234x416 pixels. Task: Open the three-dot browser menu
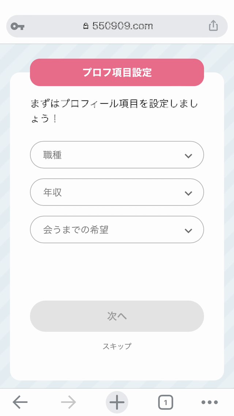point(210,402)
